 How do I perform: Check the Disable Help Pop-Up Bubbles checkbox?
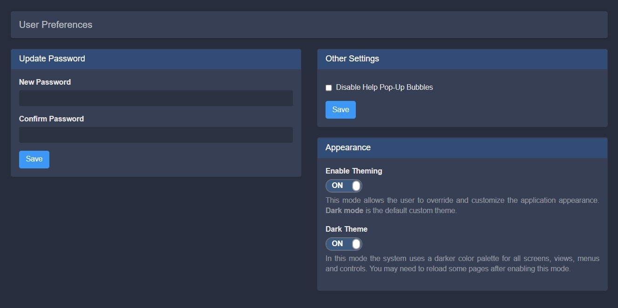(x=329, y=88)
